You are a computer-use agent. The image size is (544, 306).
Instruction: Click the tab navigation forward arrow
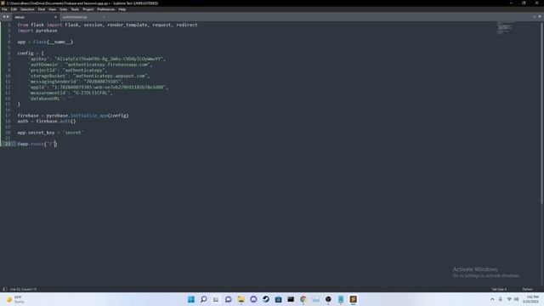click(x=8, y=17)
